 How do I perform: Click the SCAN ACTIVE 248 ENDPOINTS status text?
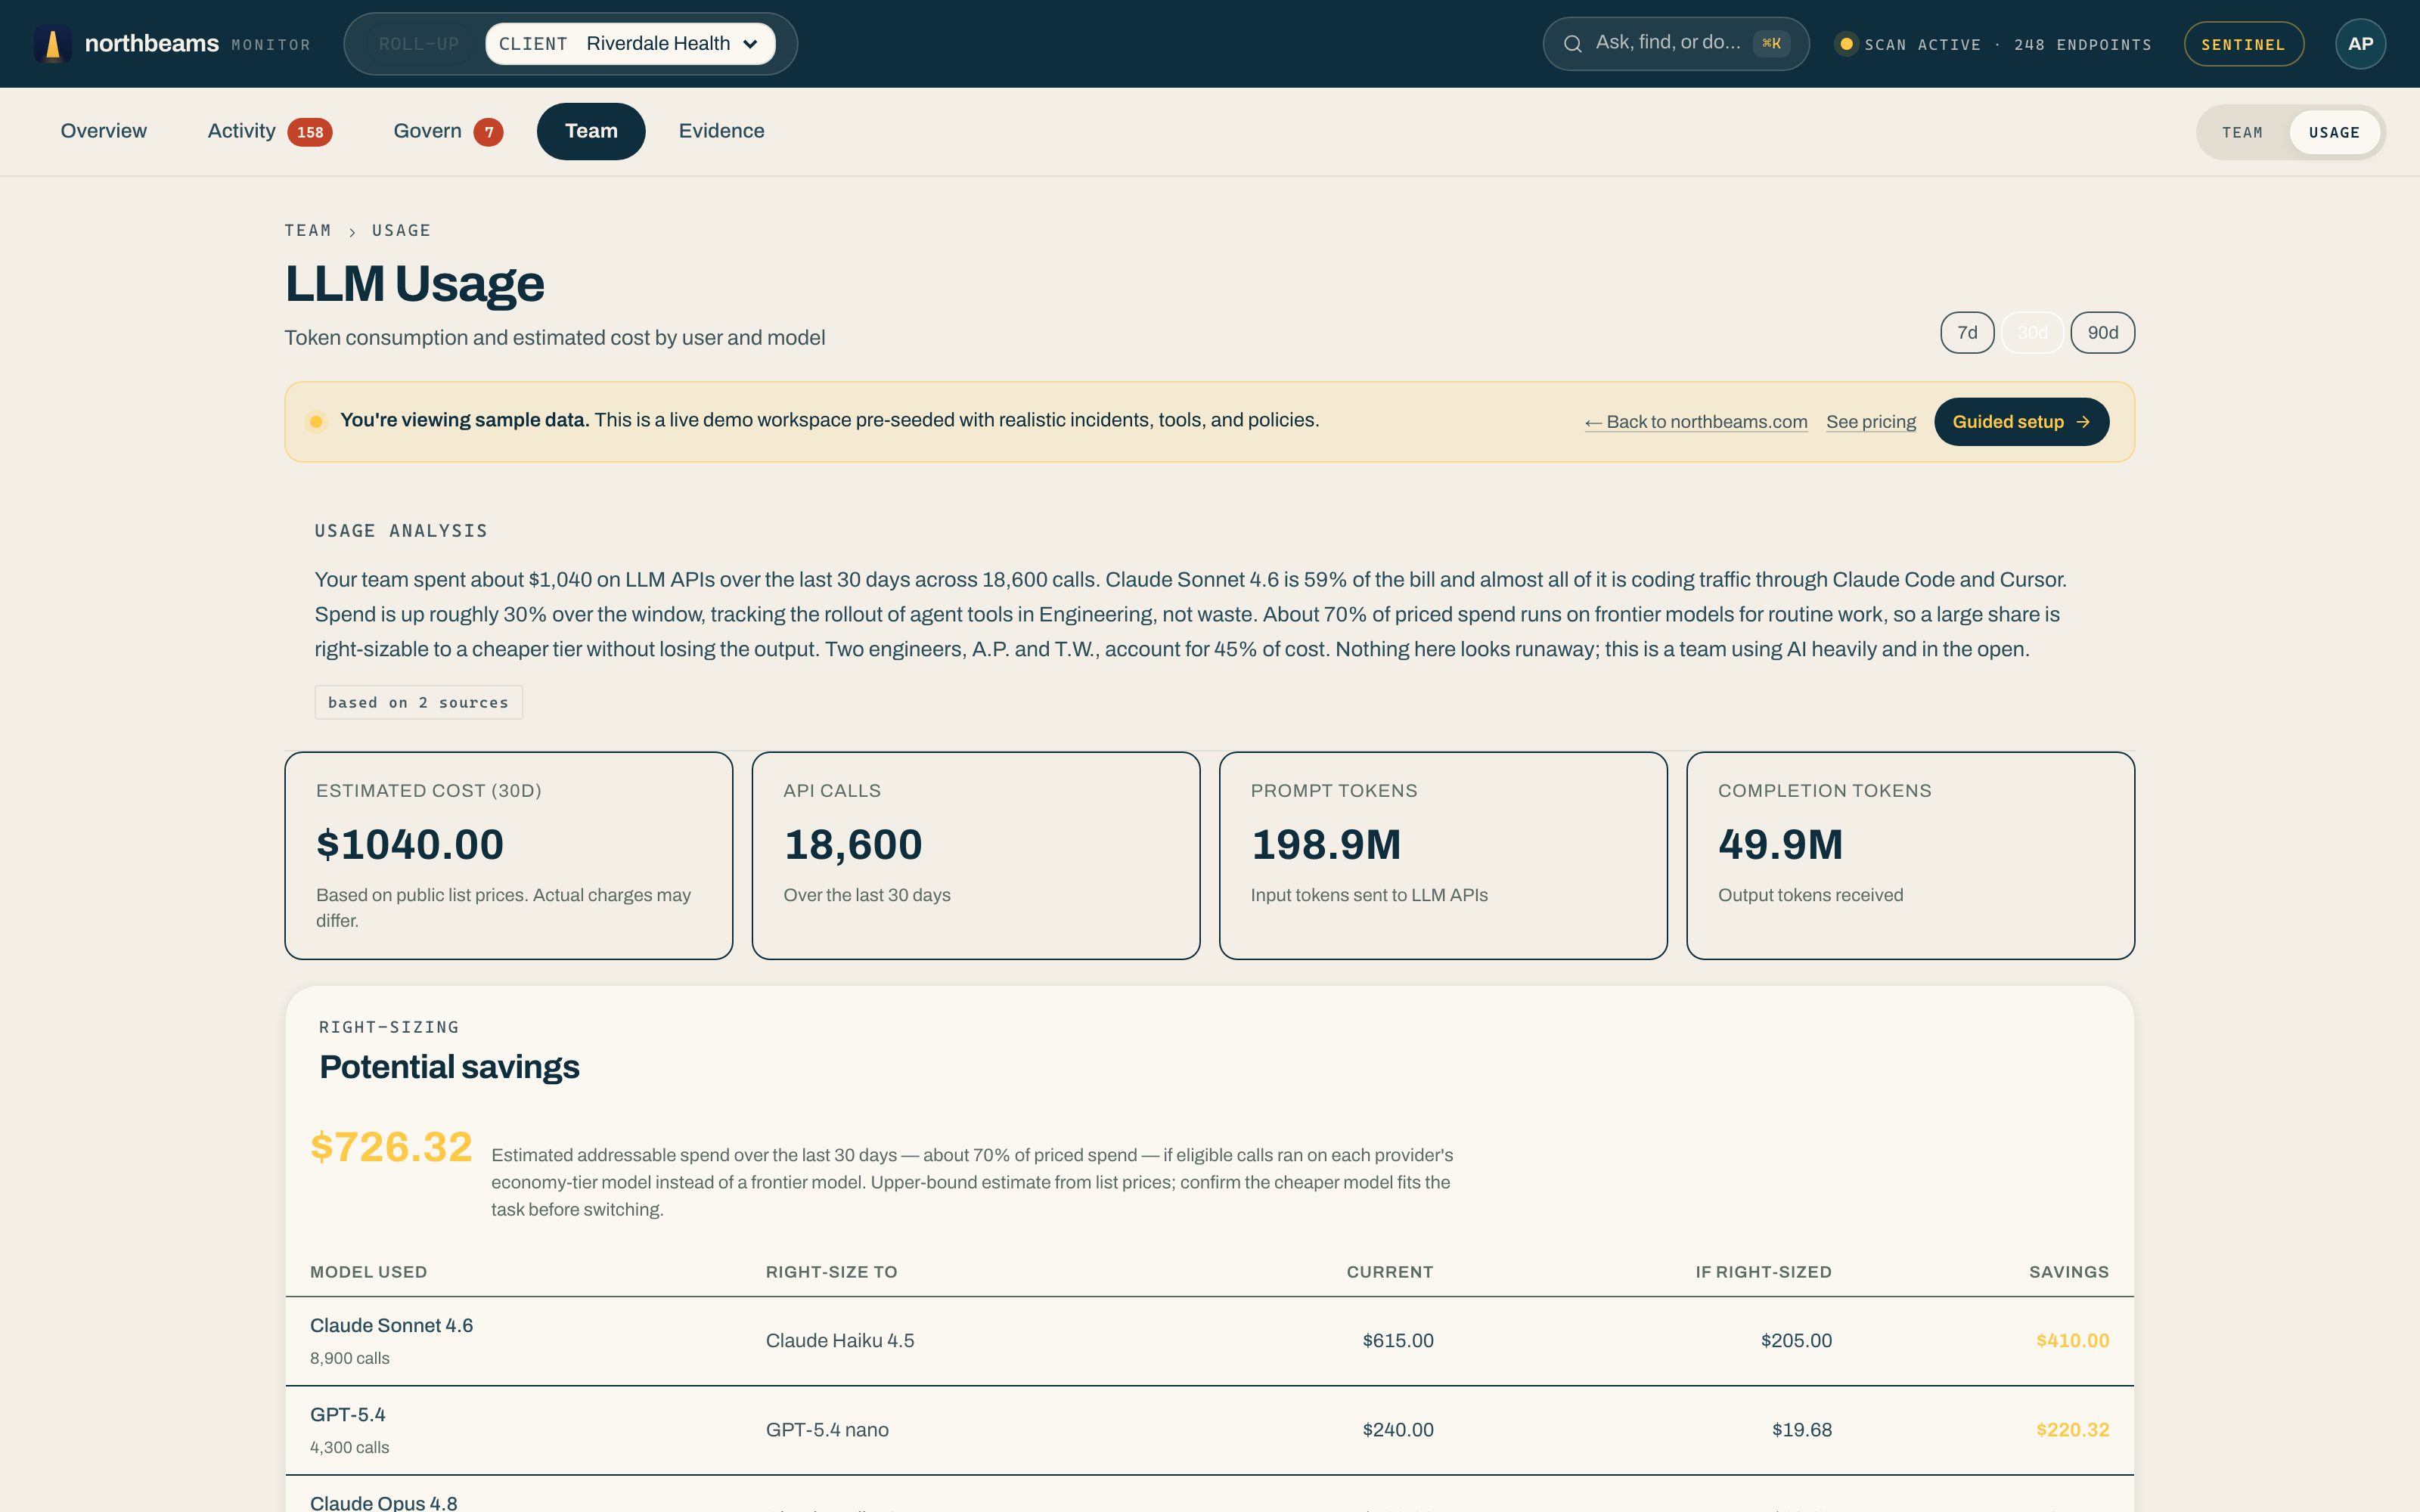point(2007,45)
